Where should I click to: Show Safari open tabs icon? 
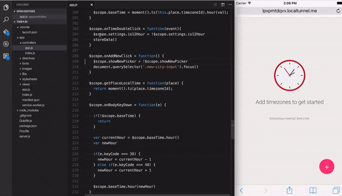(336, 190)
